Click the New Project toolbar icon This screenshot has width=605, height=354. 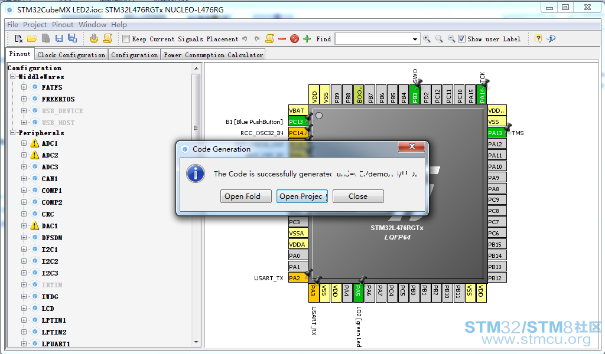(18, 38)
